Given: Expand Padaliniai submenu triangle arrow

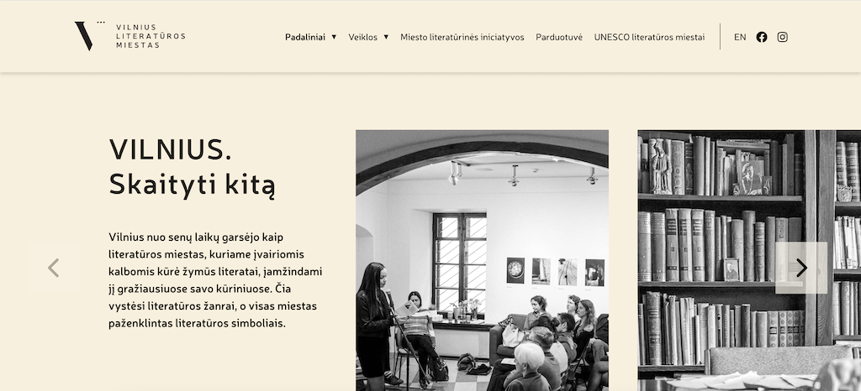Looking at the screenshot, I should (334, 37).
